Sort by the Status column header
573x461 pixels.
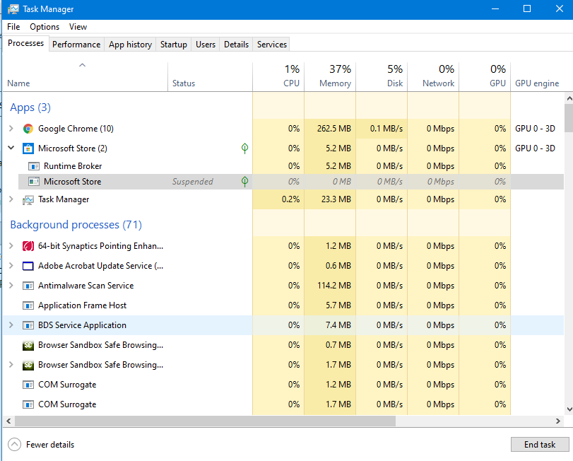(x=210, y=77)
